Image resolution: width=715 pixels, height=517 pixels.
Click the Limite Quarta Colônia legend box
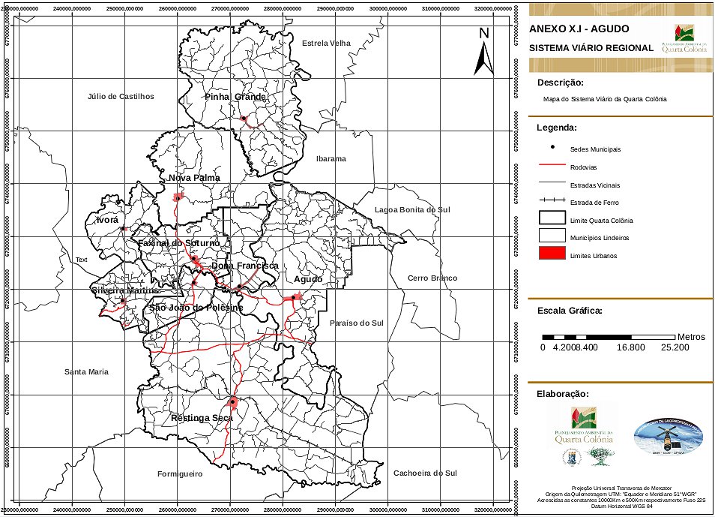(552, 220)
